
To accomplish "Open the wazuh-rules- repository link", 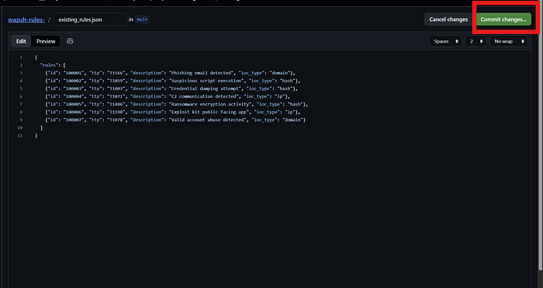I will [x=26, y=19].
